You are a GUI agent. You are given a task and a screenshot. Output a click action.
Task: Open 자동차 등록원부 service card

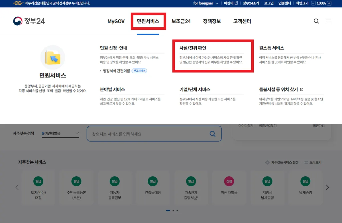115,188
